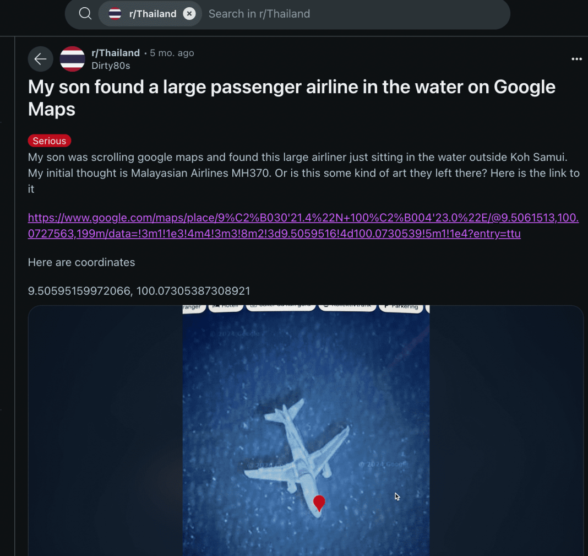View the Dirty80s user profile
Viewport: 588px width, 556px height.
pyautogui.click(x=110, y=66)
